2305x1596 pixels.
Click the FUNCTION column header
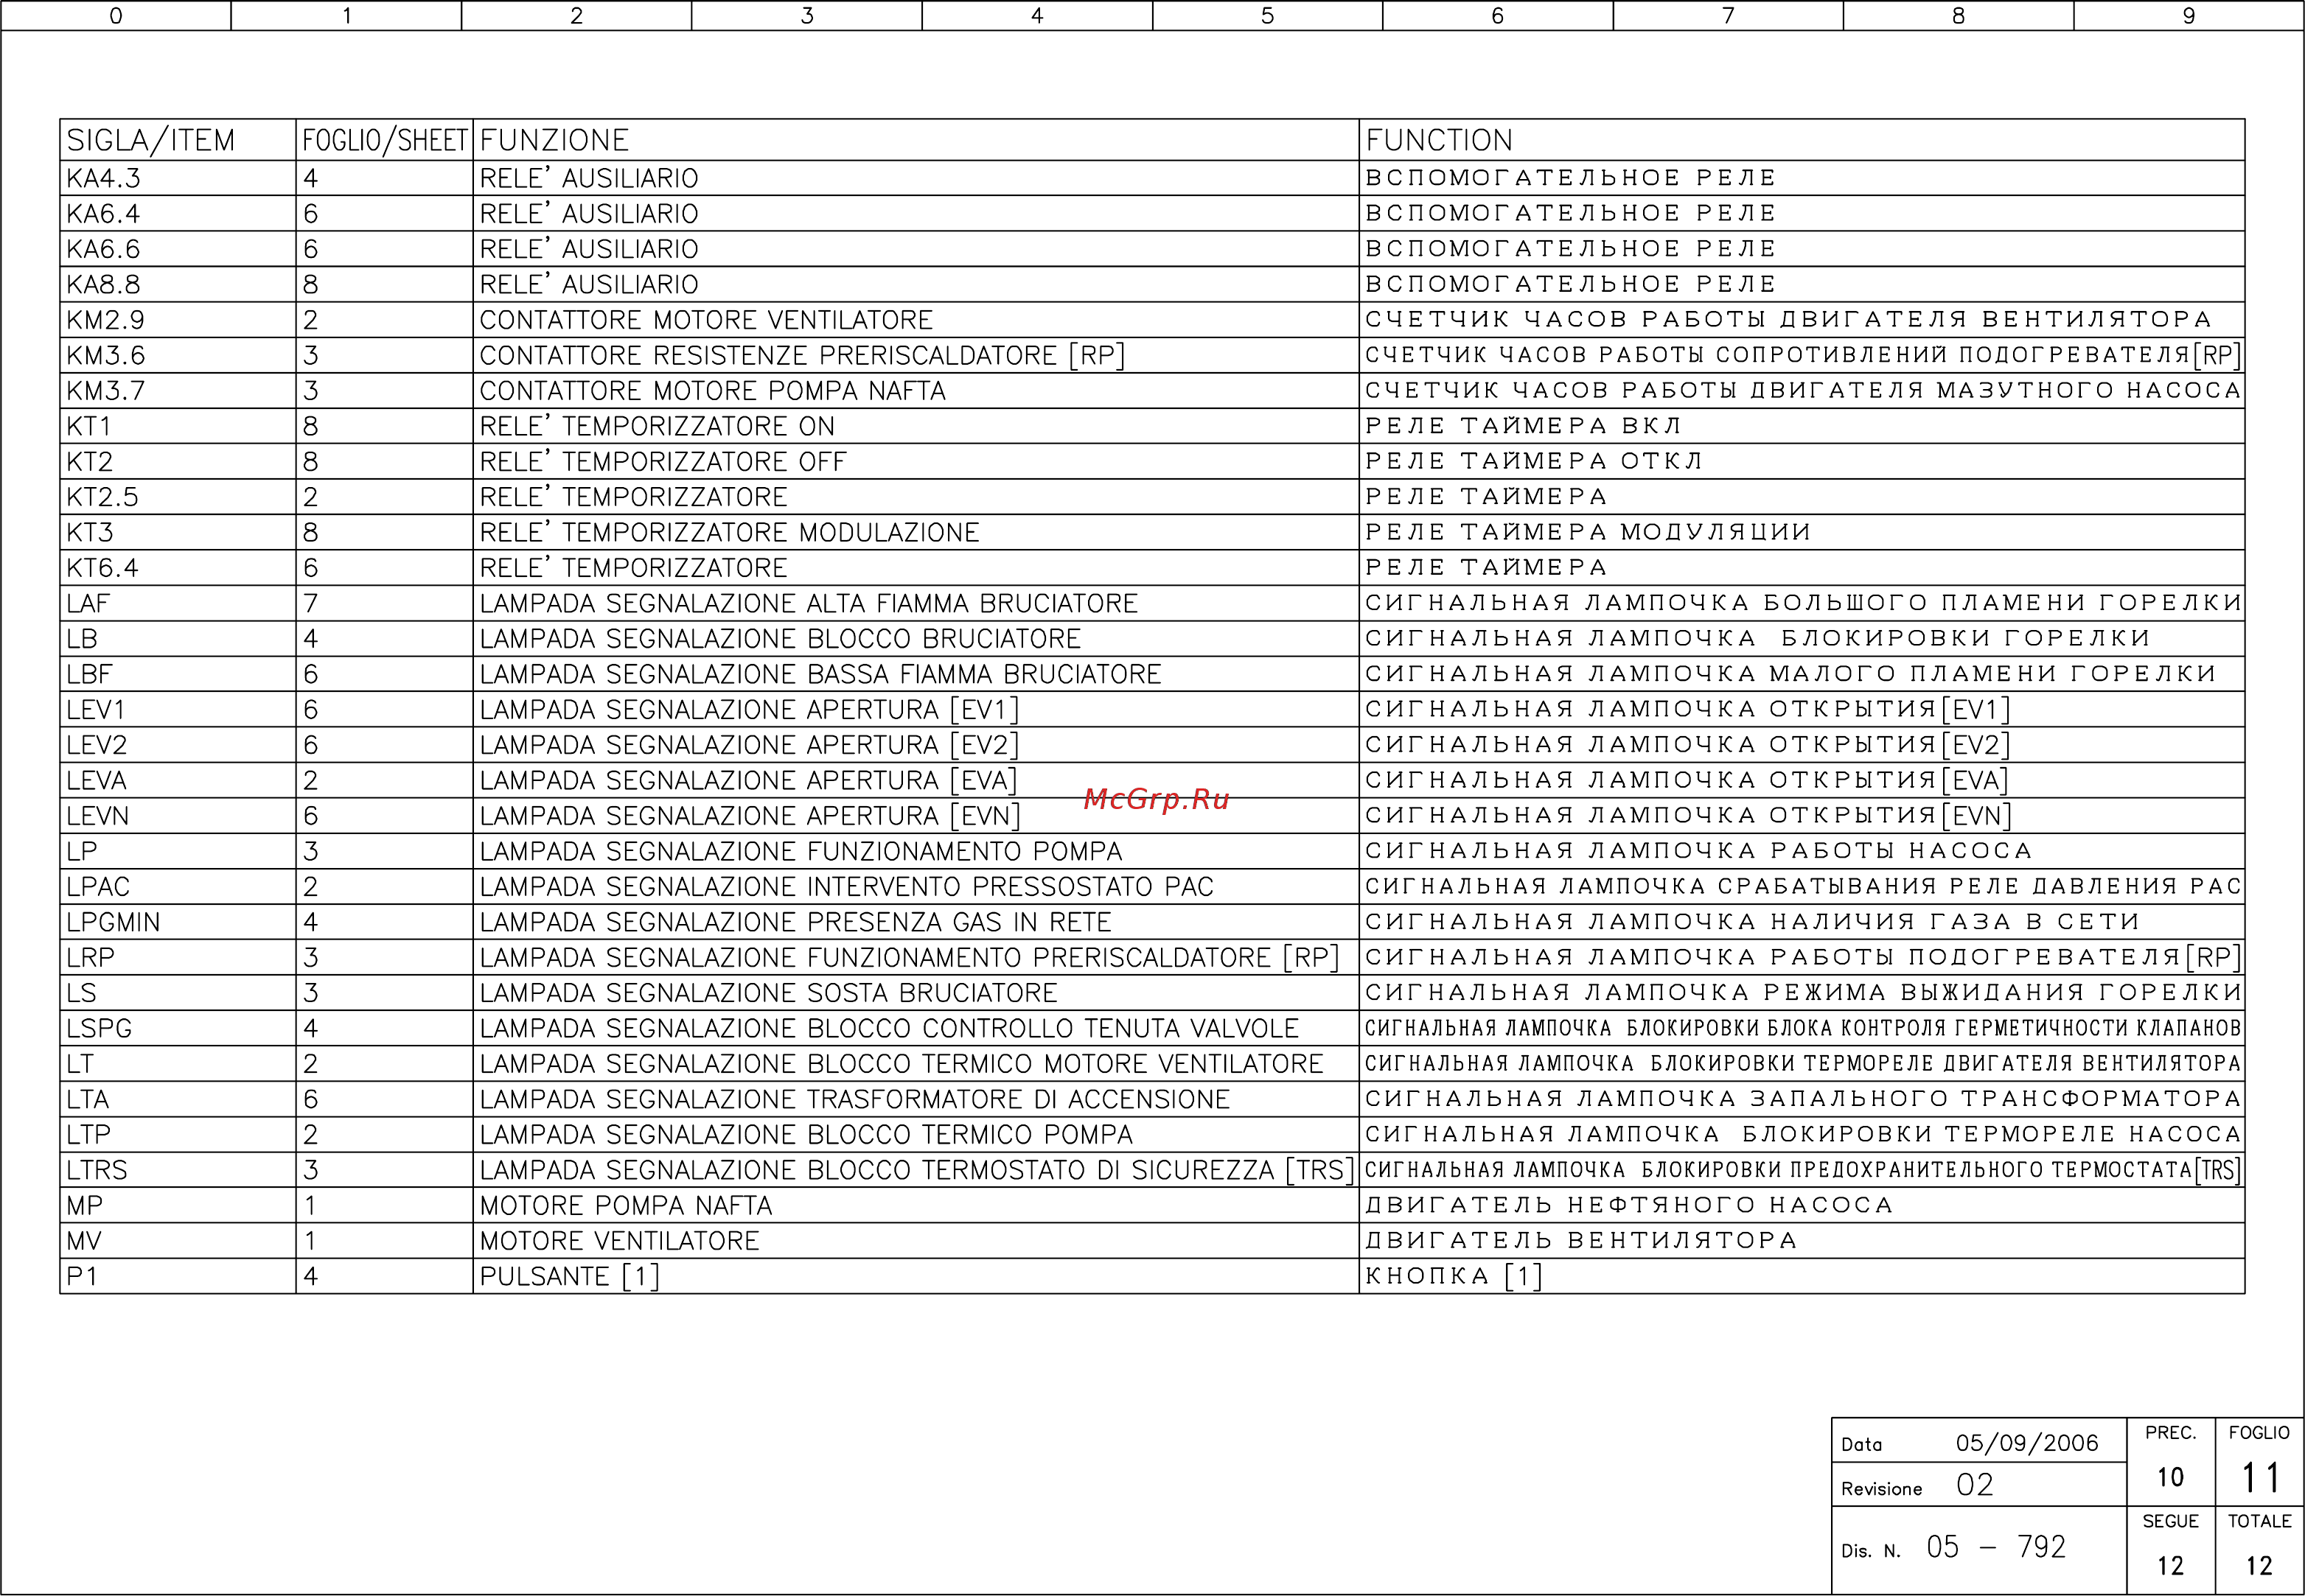(x=1802, y=140)
